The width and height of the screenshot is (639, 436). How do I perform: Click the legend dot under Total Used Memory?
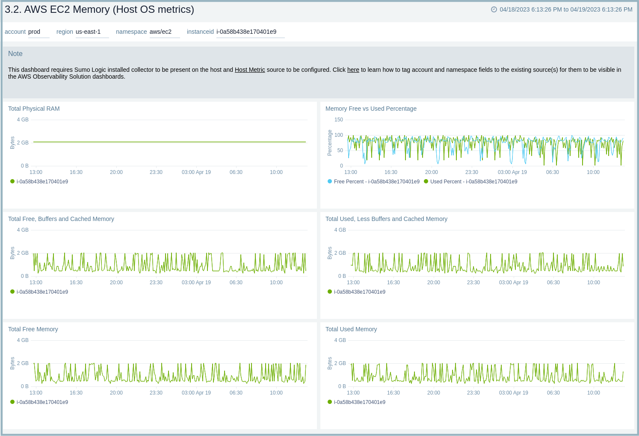[329, 402]
